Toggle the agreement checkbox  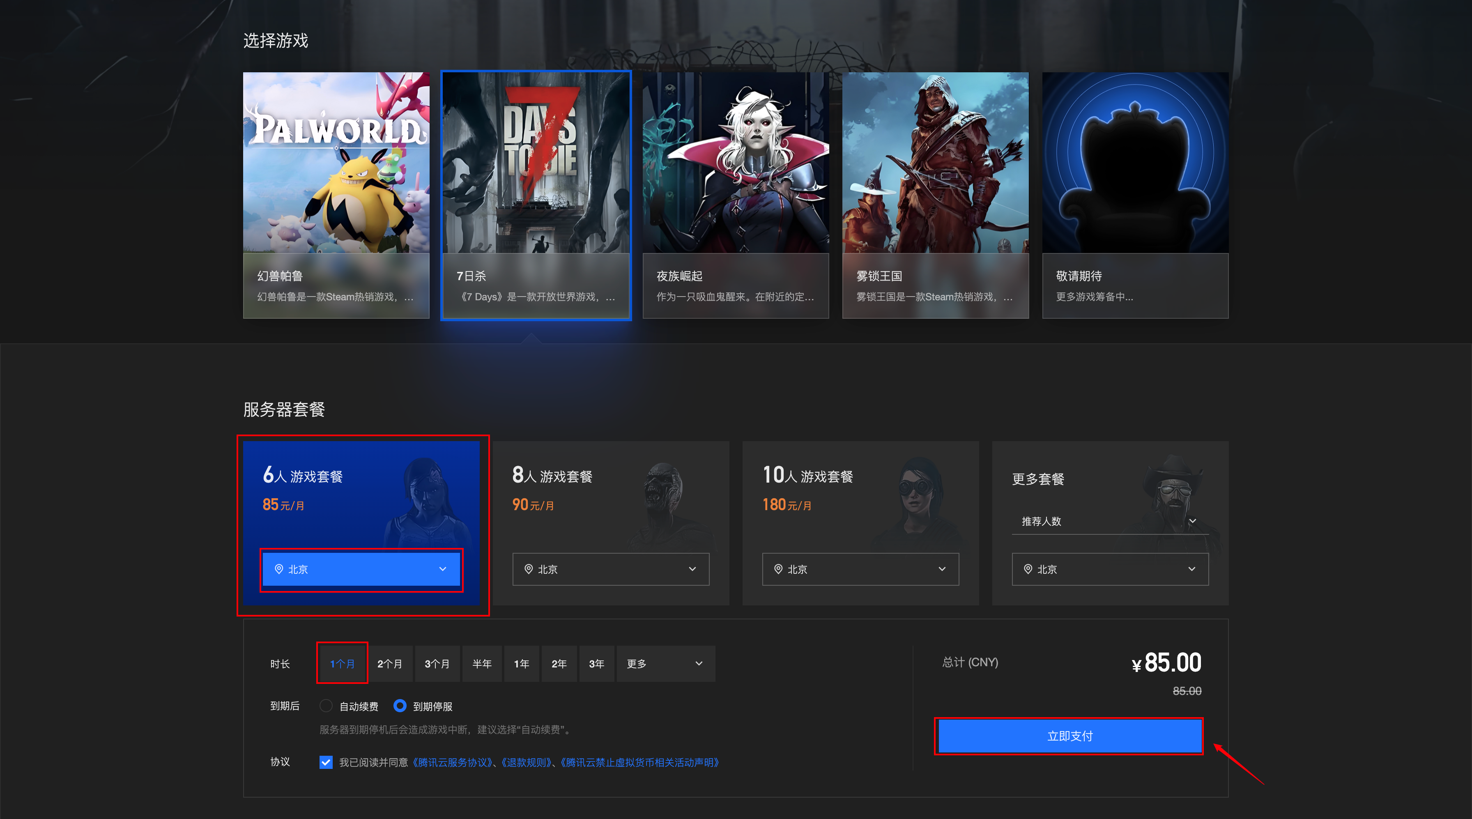click(326, 762)
